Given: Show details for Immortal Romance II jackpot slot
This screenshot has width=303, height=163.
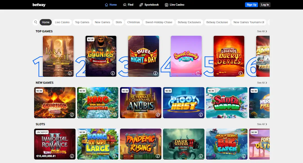Looking at the screenshot, I should 72,156.
